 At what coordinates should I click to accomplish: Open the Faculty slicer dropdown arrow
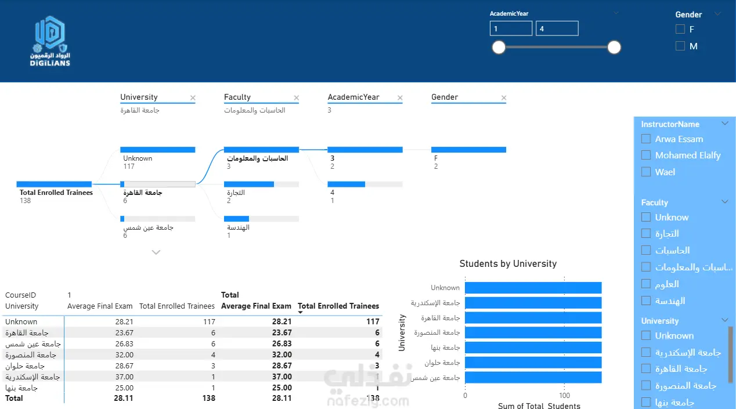click(724, 202)
